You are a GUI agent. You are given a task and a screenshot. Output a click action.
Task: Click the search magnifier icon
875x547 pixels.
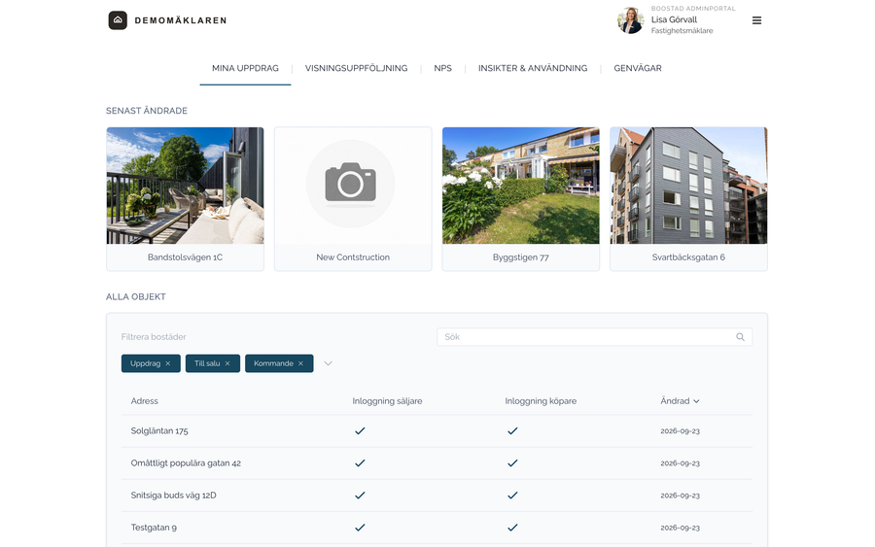click(x=740, y=337)
